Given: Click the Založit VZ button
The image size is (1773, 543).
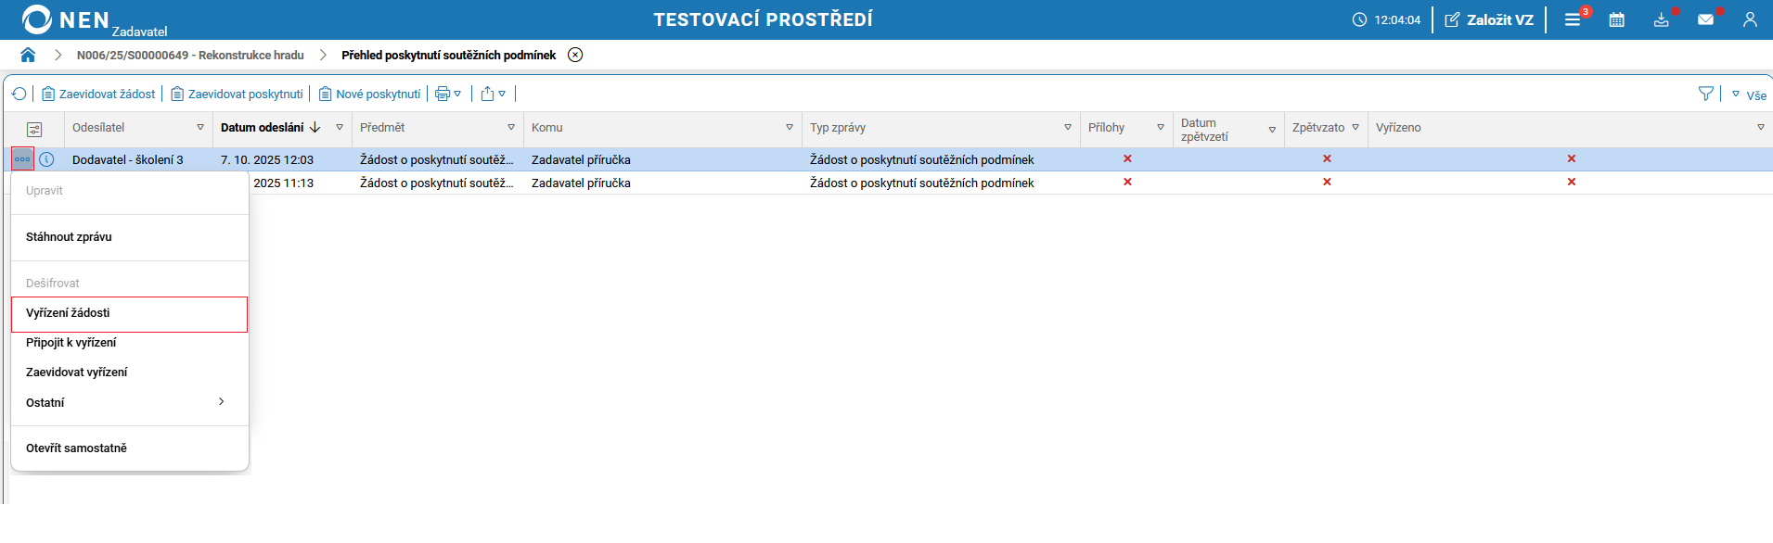Looking at the screenshot, I should click(x=1489, y=19).
